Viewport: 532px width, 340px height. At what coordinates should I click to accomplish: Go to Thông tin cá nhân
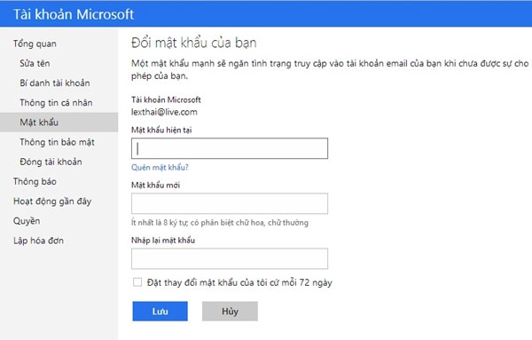pyautogui.click(x=56, y=103)
